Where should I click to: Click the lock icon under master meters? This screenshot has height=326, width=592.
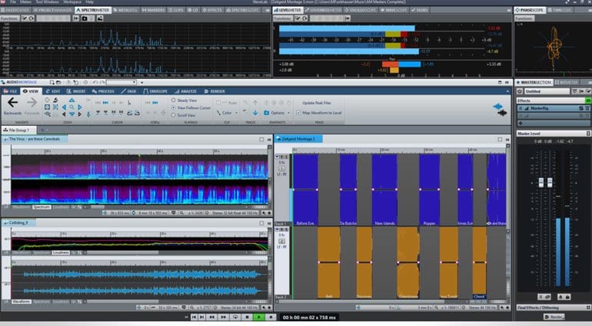pyautogui.click(x=567, y=297)
